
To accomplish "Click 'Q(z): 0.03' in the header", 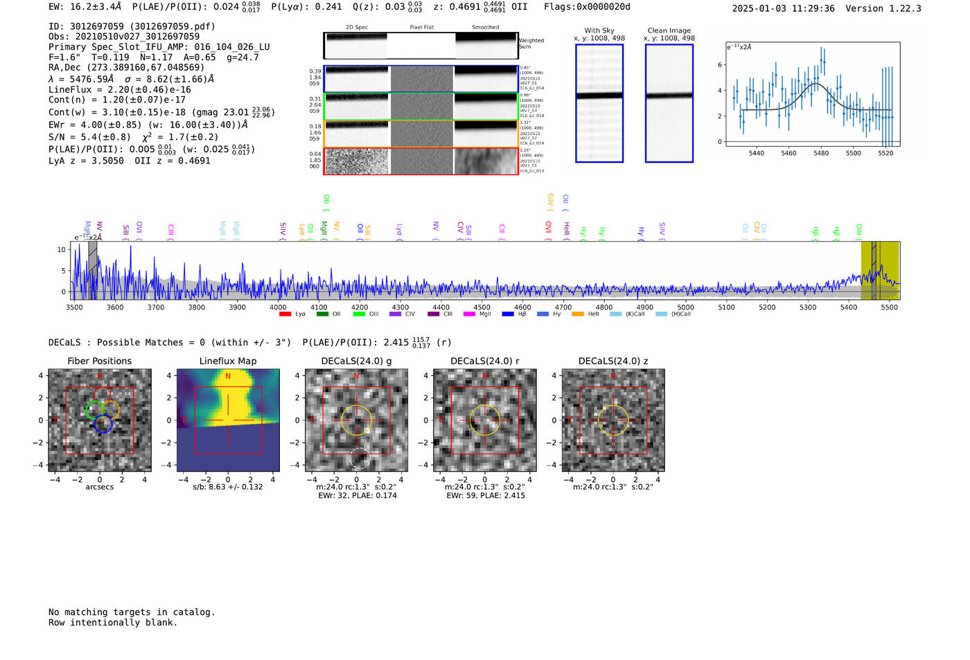I will point(378,7).
